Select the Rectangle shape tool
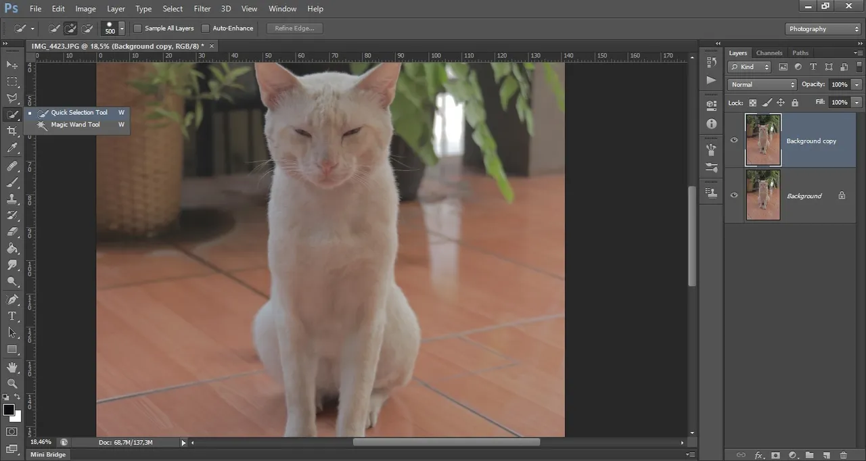The height and width of the screenshot is (461, 866). tap(12, 349)
